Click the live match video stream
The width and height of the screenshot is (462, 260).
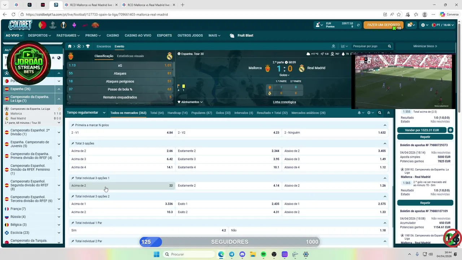tap(403, 82)
